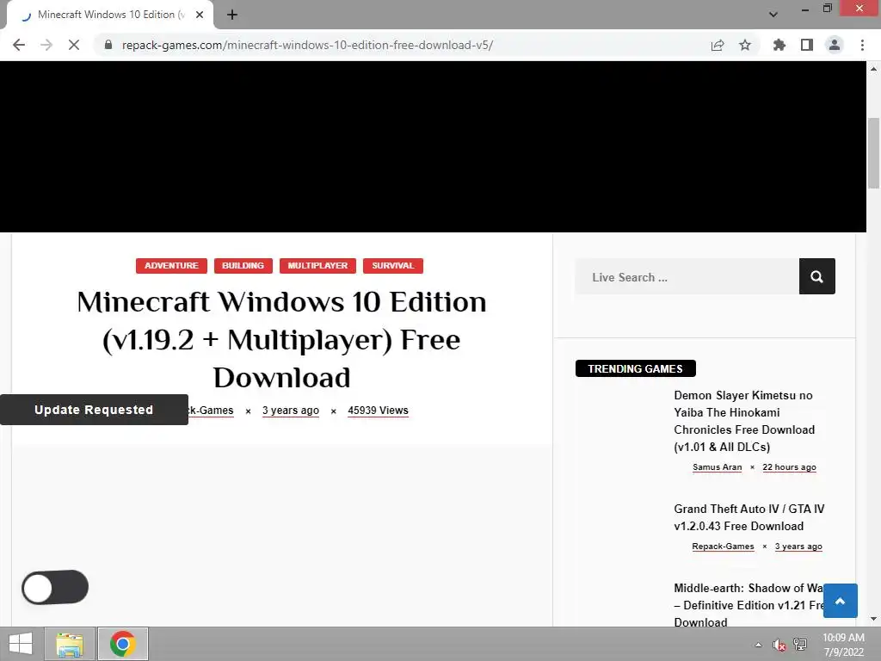The image size is (881, 661).
Task: Open Chrome three-dot menu
Action: 862,45
